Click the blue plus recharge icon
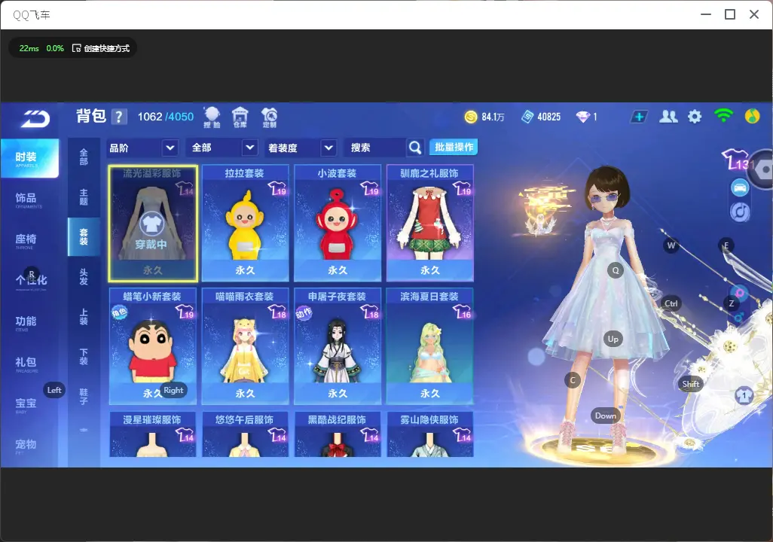 [x=639, y=117]
